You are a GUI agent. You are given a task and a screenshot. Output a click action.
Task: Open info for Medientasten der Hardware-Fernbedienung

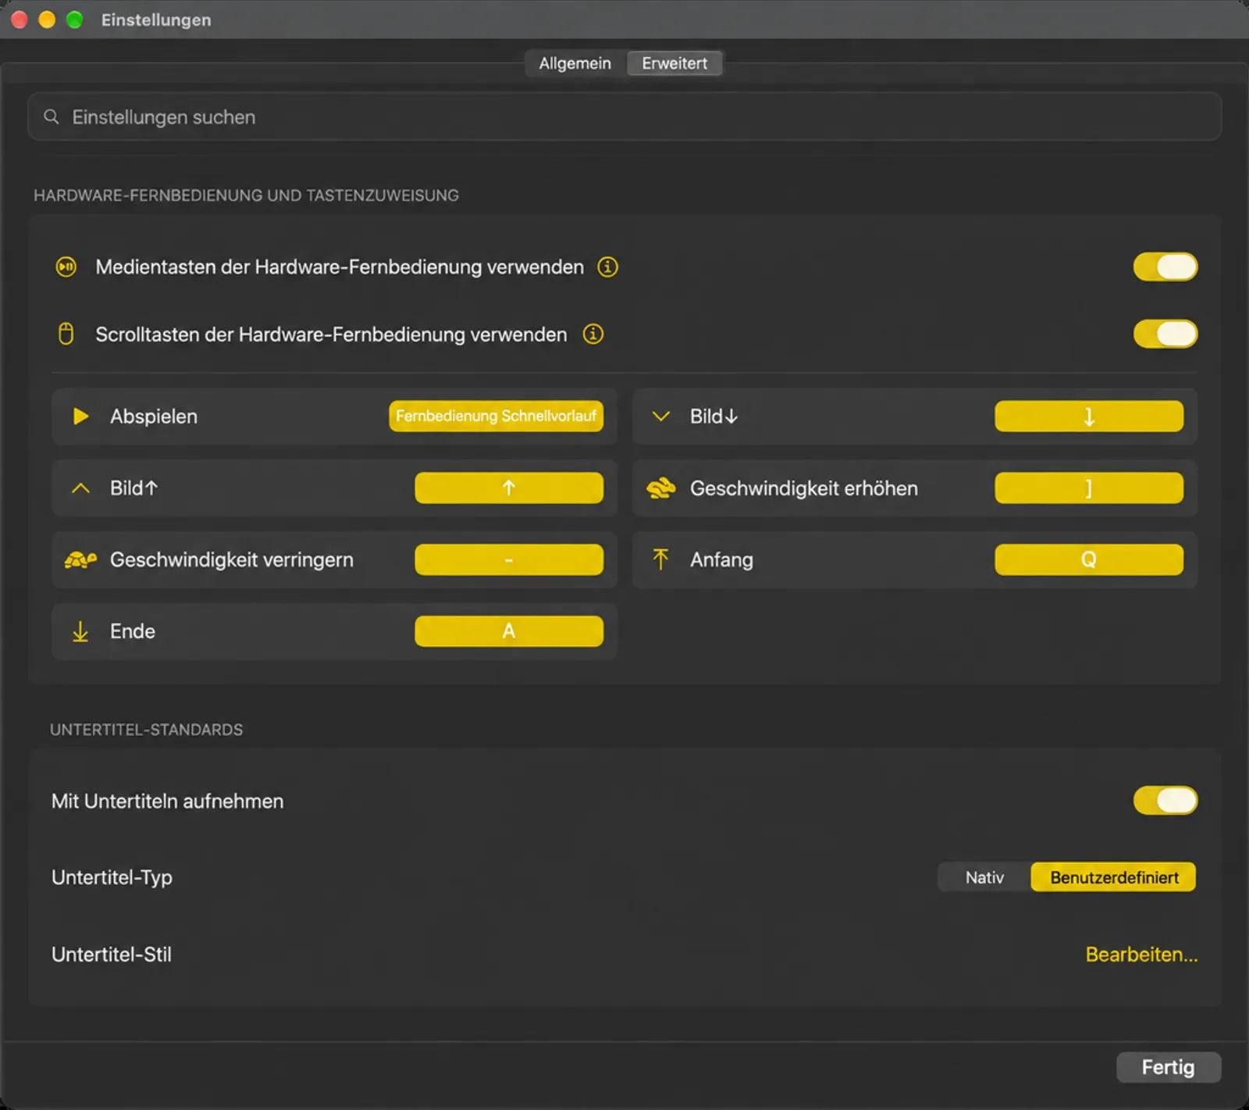tap(608, 267)
